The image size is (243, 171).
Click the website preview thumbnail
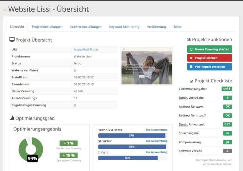(x=146, y=66)
